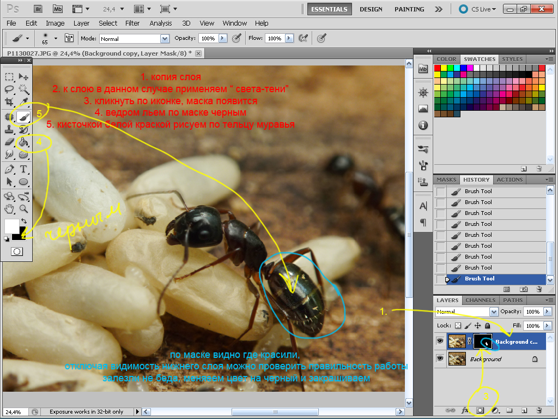
Task: Select the Brush tool in toolbox
Action: tap(23, 116)
